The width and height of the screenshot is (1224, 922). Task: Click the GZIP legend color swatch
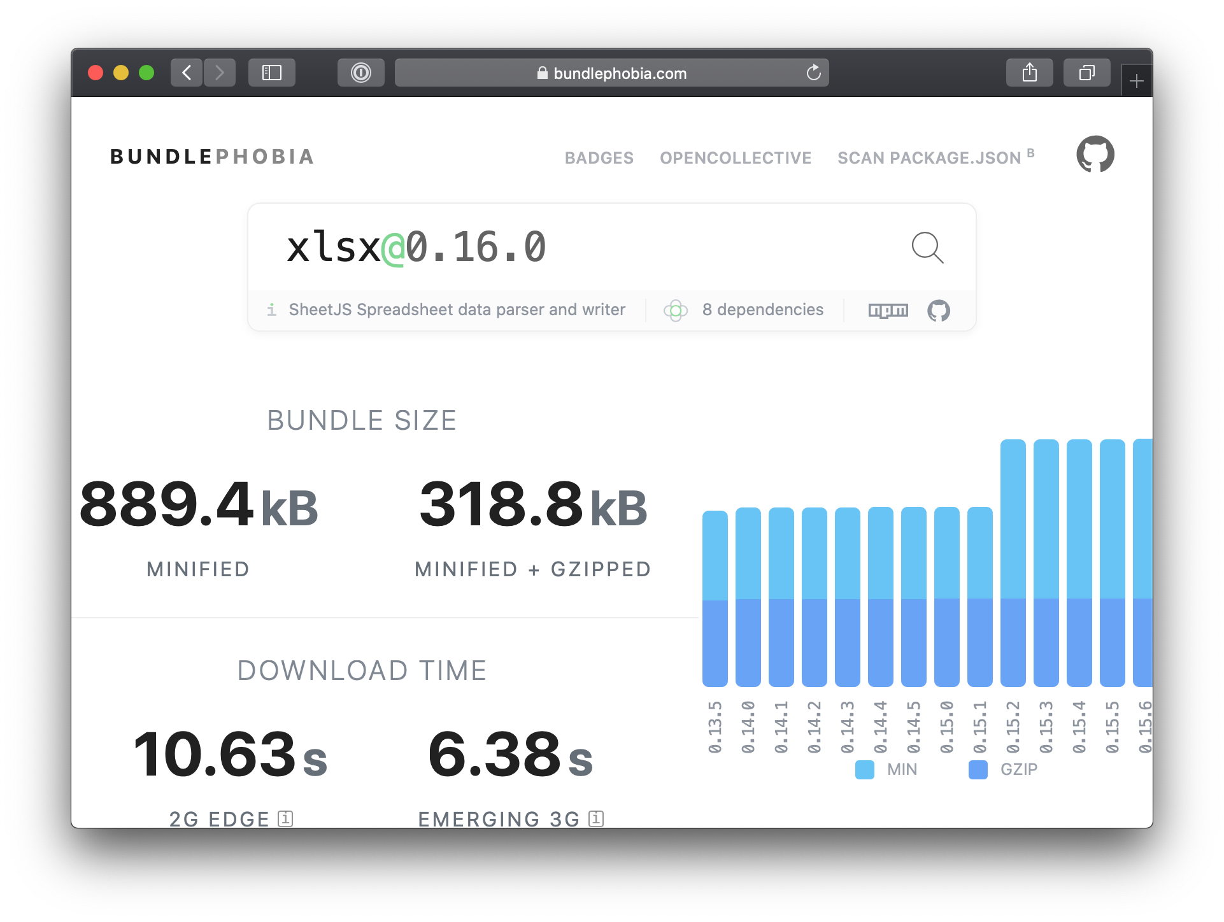[x=978, y=769]
